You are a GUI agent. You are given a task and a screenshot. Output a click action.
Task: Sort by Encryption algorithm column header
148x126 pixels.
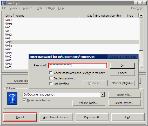pos(109,16)
